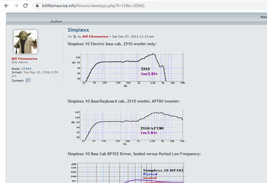
Task: Click the browser forward arrow
Action: pos(16,6)
